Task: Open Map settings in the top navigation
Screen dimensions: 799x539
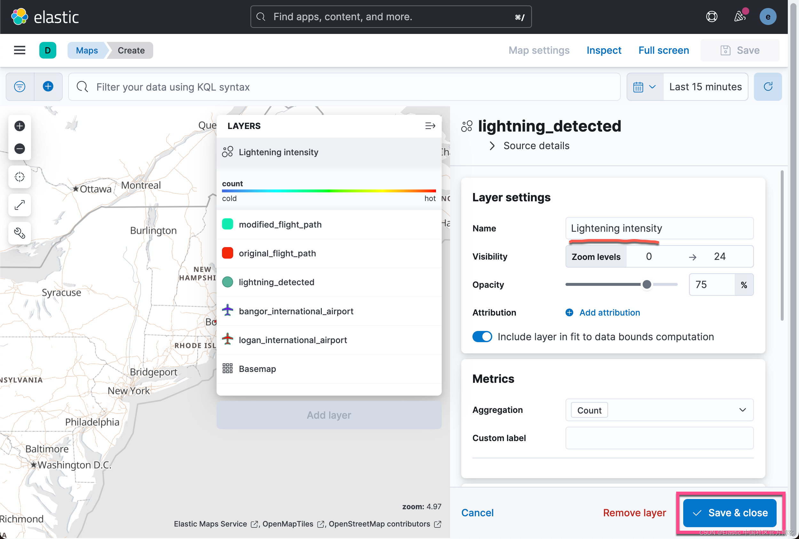Action: point(538,50)
